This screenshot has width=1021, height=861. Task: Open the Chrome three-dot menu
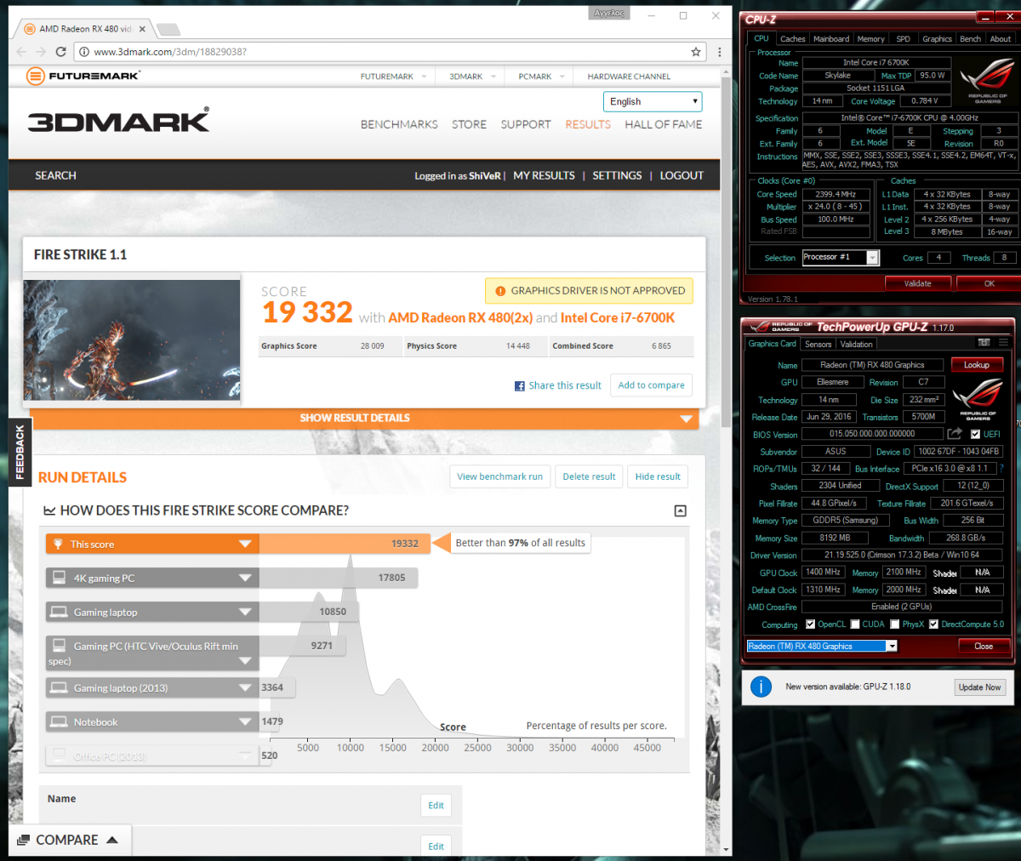[720, 52]
